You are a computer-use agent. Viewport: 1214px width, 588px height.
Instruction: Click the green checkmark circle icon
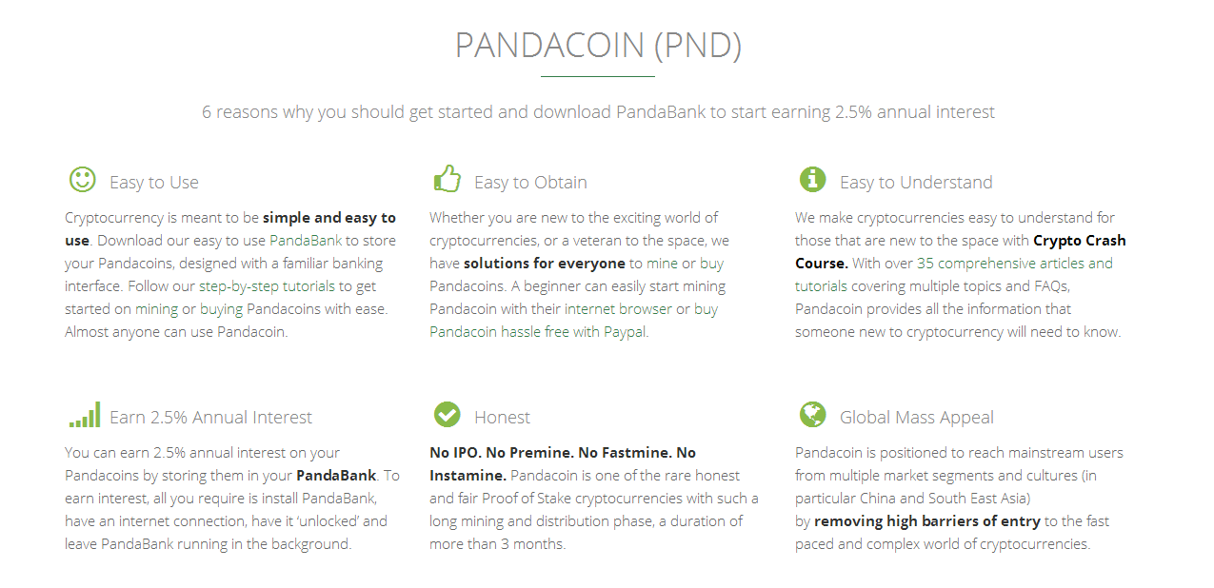[x=447, y=414]
